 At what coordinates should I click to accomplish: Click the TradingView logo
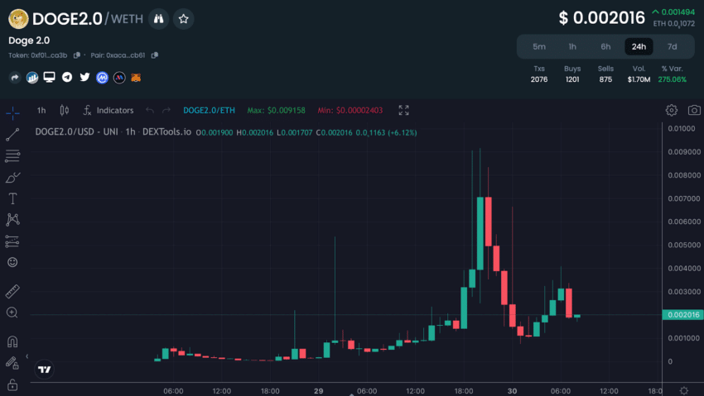pyautogui.click(x=45, y=370)
